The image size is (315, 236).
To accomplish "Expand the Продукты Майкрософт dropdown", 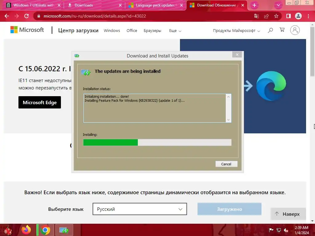I will tap(237, 31).
